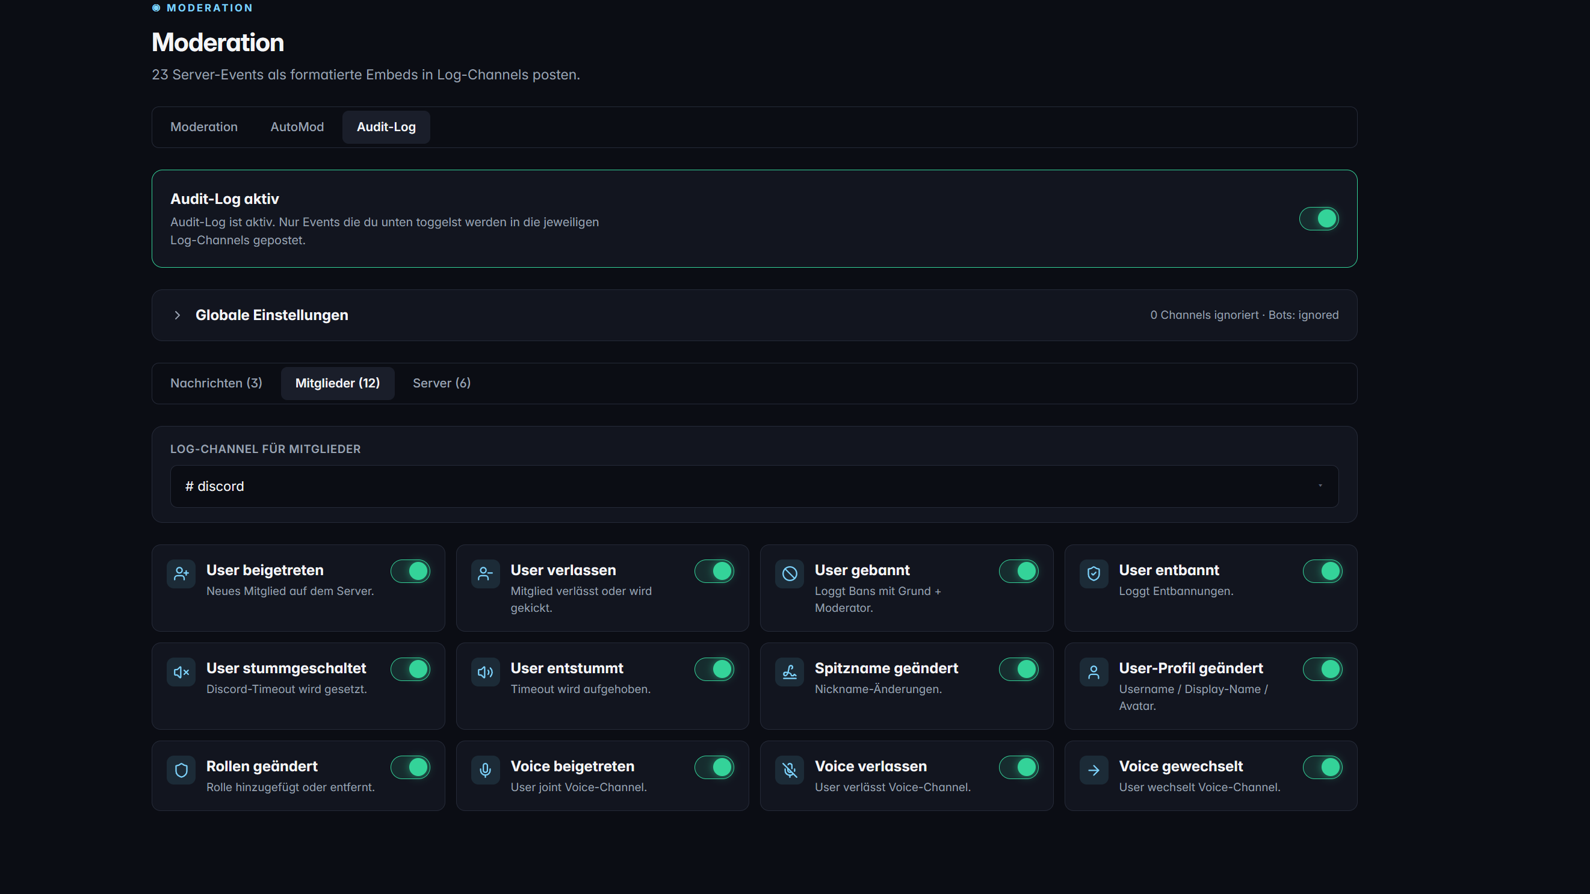Screen dimensions: 1590x894
Task: Toggle off User-Profil geändert logging
Action: point(1322,669)
